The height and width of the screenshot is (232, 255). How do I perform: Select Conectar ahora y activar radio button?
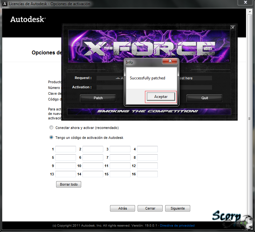tap(51, 127)
